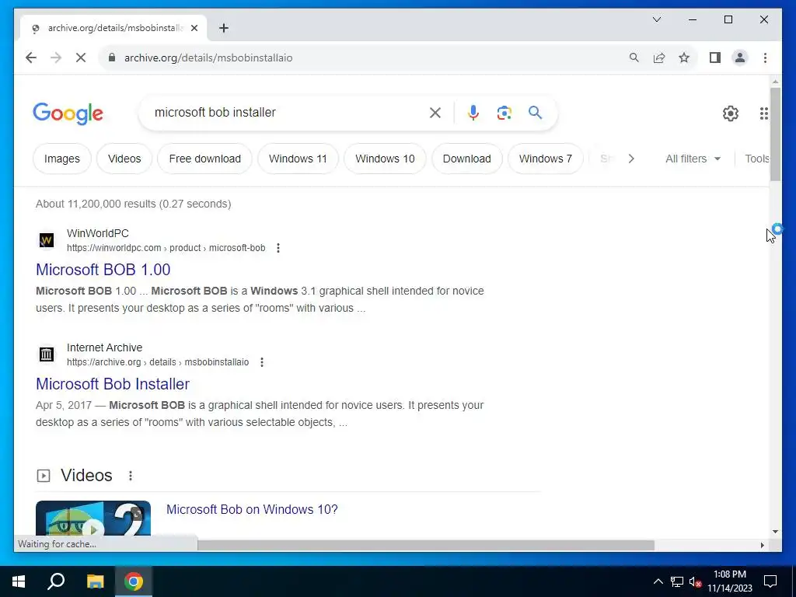This screenshot has height=597, width=796.
Task: Open the Microsoft Bob on Windows 10 video link
Action: tap(252, 510)
